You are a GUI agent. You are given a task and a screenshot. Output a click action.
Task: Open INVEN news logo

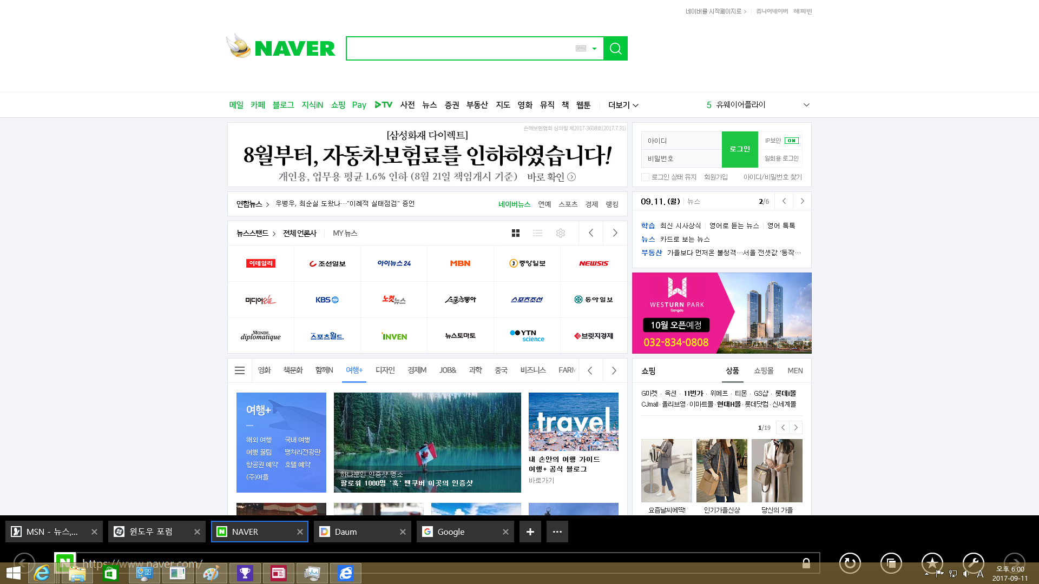click(x=394, y=336)
